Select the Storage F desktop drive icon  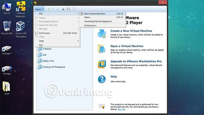point(7,50)
